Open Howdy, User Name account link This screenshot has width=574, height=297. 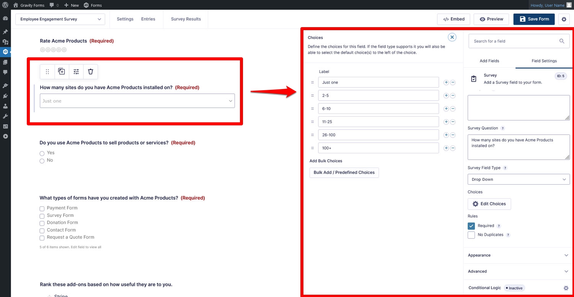551,5
